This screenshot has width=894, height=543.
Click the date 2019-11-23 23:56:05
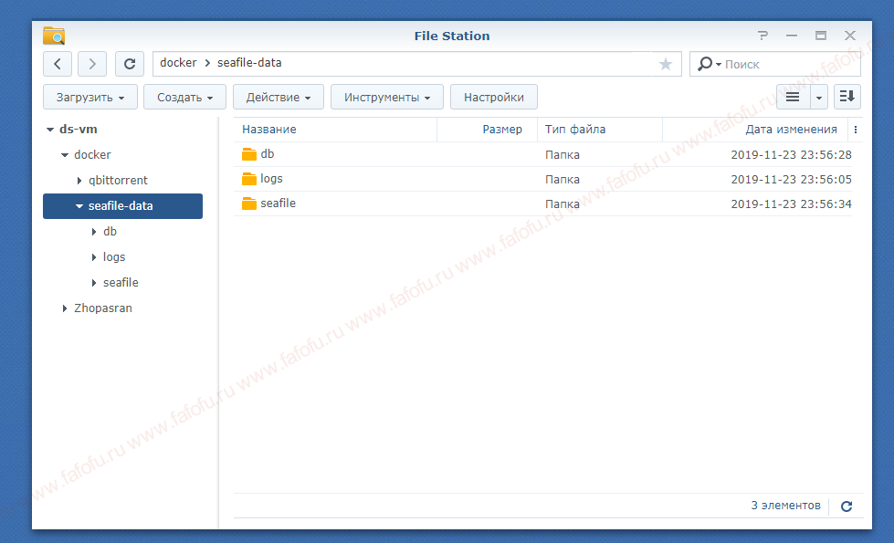(791, 180)
